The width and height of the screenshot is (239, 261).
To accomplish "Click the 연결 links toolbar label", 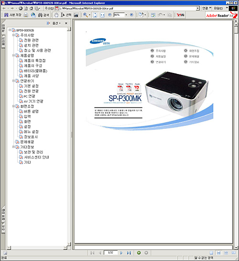I will tap(205, 8).
